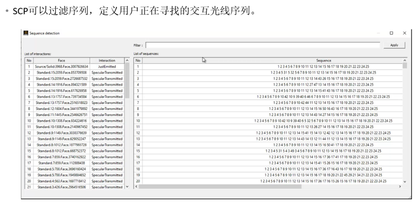Viewport: 417px width, 204px height.
Task: Select Standard.14:1916.Face.617626958 row
Action: click(x=74, y=91)
